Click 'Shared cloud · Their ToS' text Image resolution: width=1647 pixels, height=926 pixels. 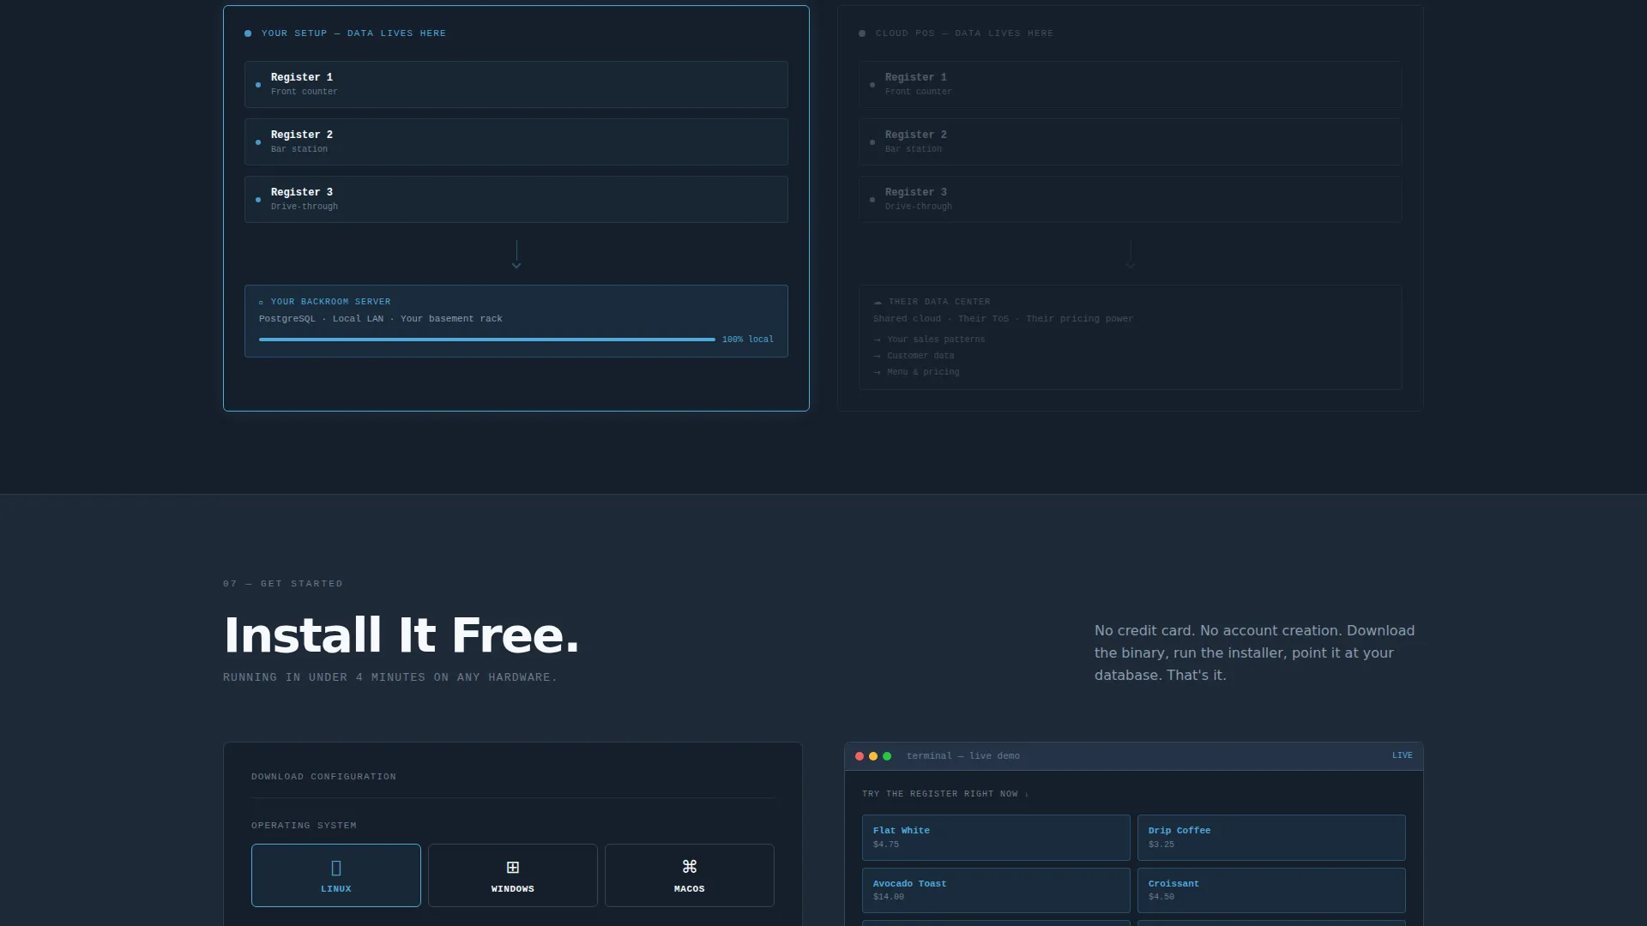pyautogui.click(x=941, y=319)
